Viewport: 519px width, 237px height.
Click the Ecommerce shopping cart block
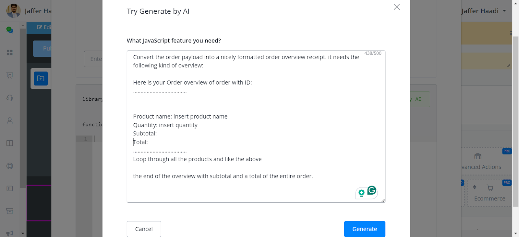pyautogui.click(x=489, y=193)
